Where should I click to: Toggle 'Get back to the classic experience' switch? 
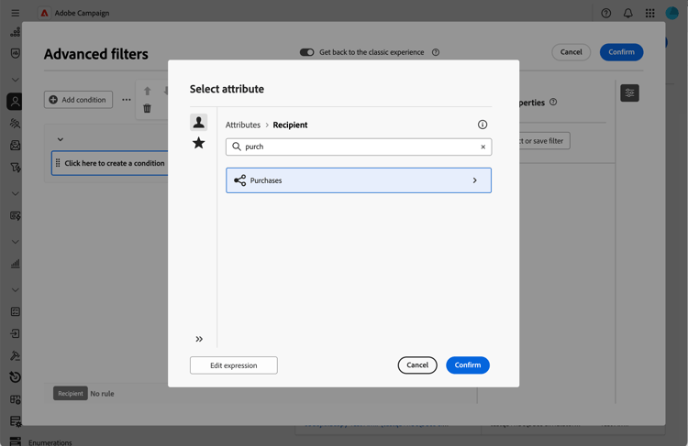pos(306,52)
